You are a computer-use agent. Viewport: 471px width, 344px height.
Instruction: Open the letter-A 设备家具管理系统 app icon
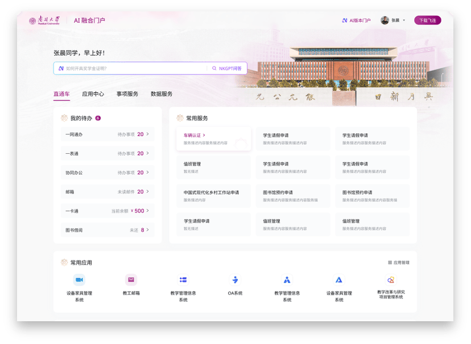pyautogui.click(x=339, y=280)
